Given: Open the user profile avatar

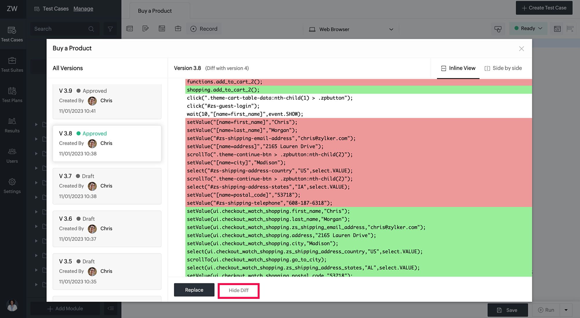Looking at the screenshot, I should 12,306.
